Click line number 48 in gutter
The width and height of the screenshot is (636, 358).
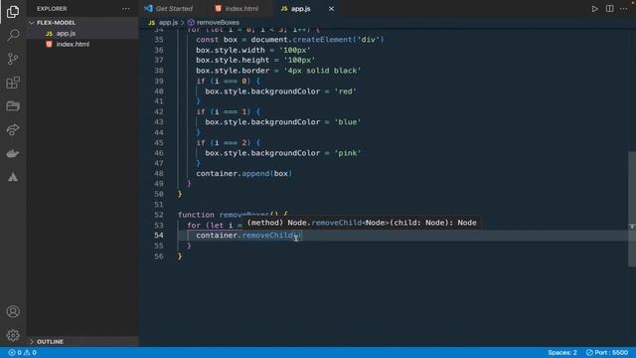tap(159, 174)
